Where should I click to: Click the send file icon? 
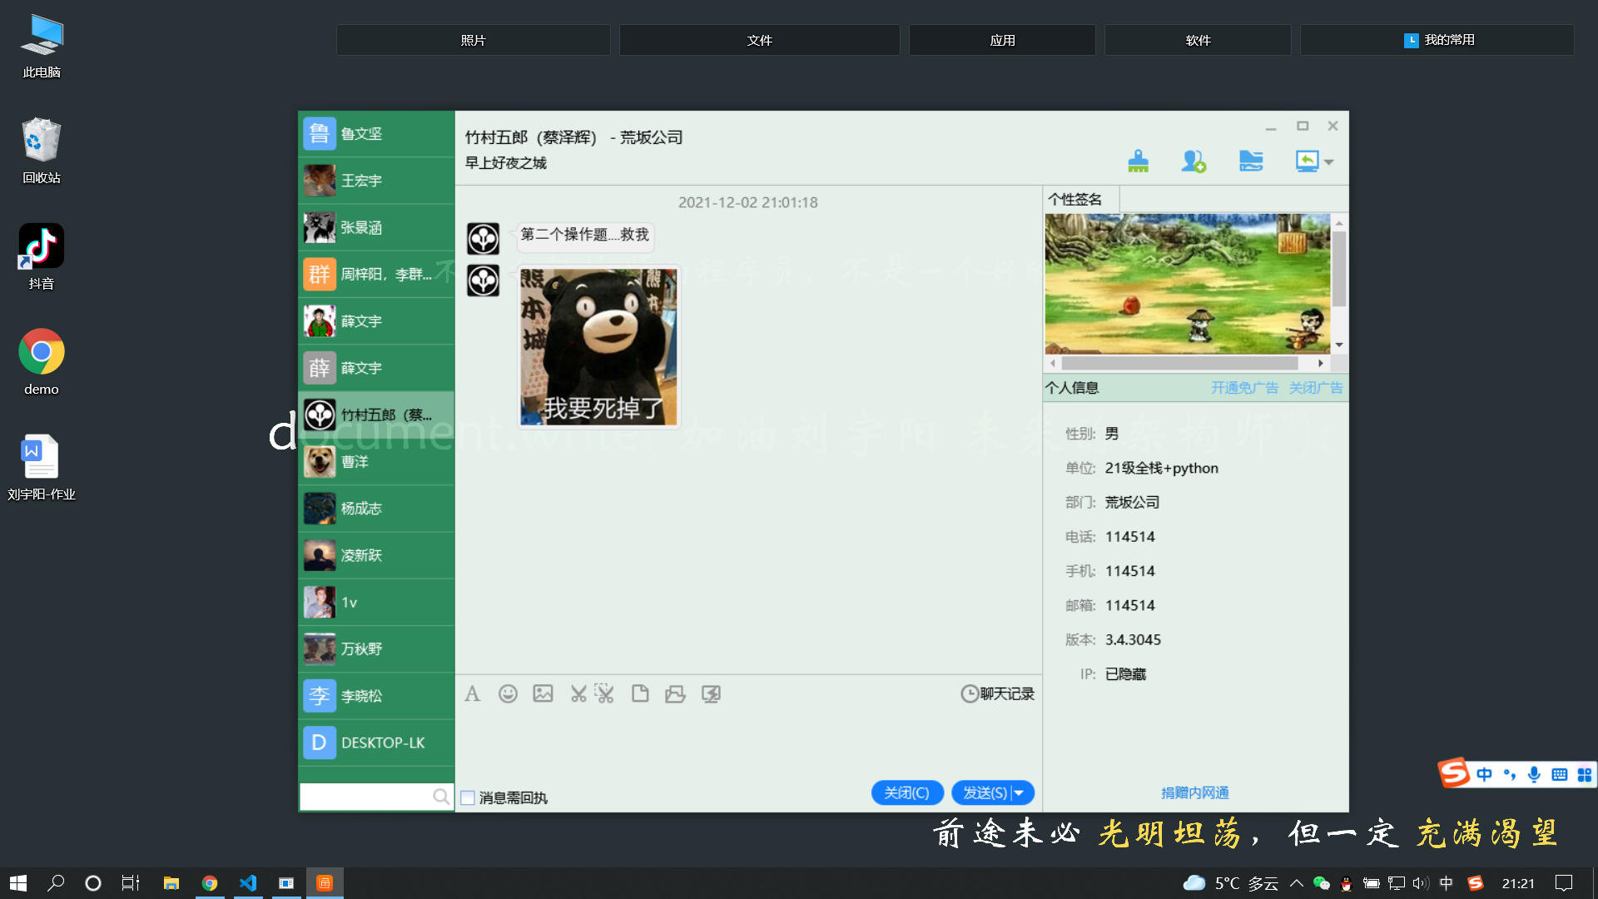pyautogui.click(x=640, y=693)
